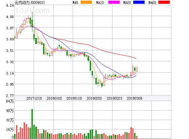
Task: Click the MA10 legend label
Action: click(x=100, y=3)
